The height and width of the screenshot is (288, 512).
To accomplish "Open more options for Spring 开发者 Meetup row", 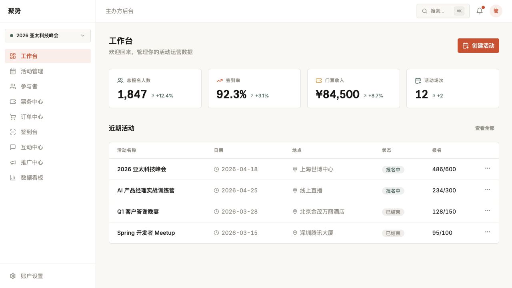I will (x=488, y=232).
